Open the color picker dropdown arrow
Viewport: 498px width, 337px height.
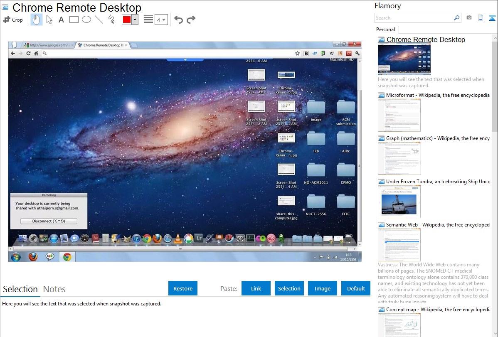pyautogui.click(x=135, y=20)
